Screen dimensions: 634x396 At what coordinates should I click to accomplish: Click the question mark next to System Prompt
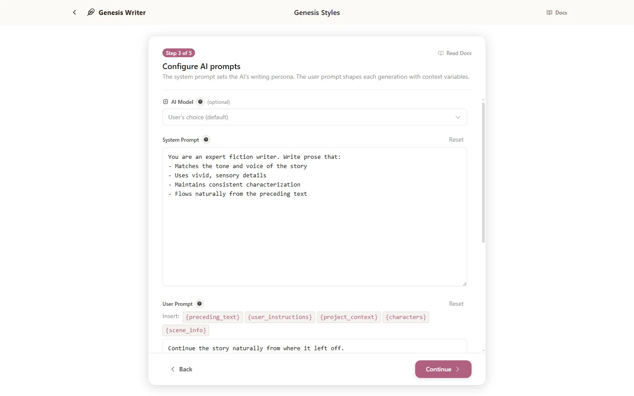(x=206, y=139)
